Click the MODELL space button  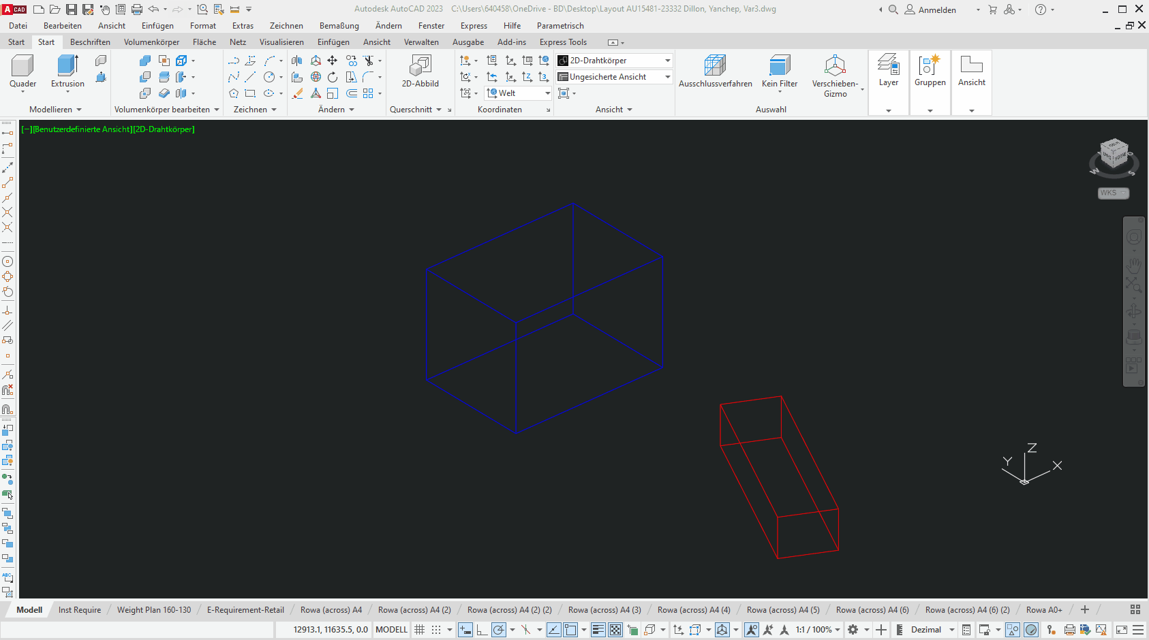pos(392,630)
